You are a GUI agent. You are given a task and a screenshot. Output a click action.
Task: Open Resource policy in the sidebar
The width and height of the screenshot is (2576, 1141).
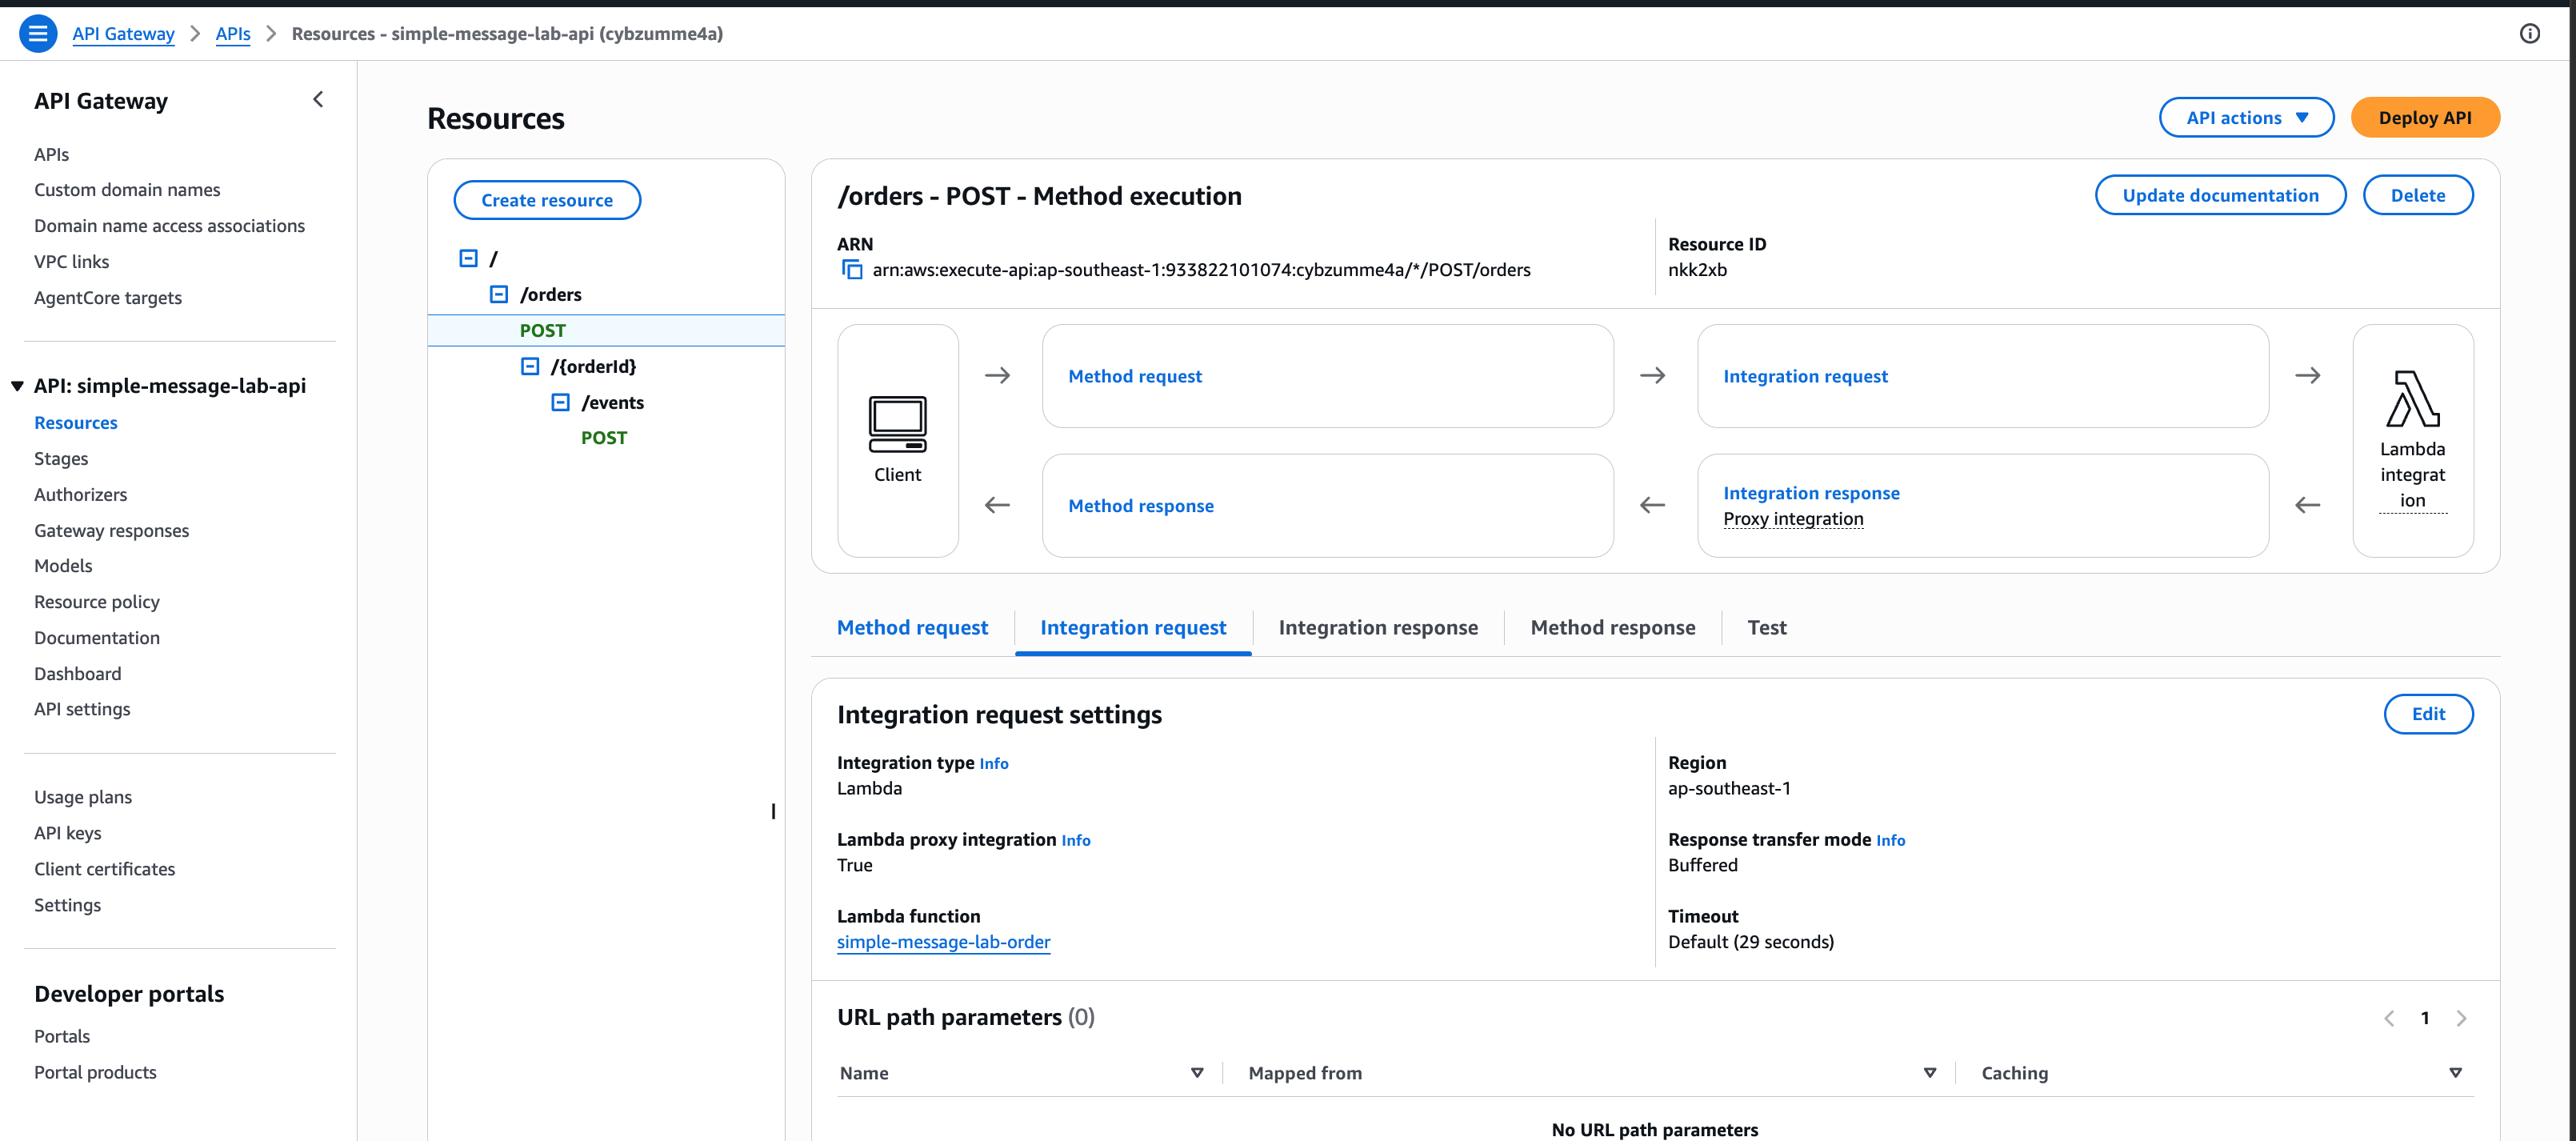click(96, 601)
